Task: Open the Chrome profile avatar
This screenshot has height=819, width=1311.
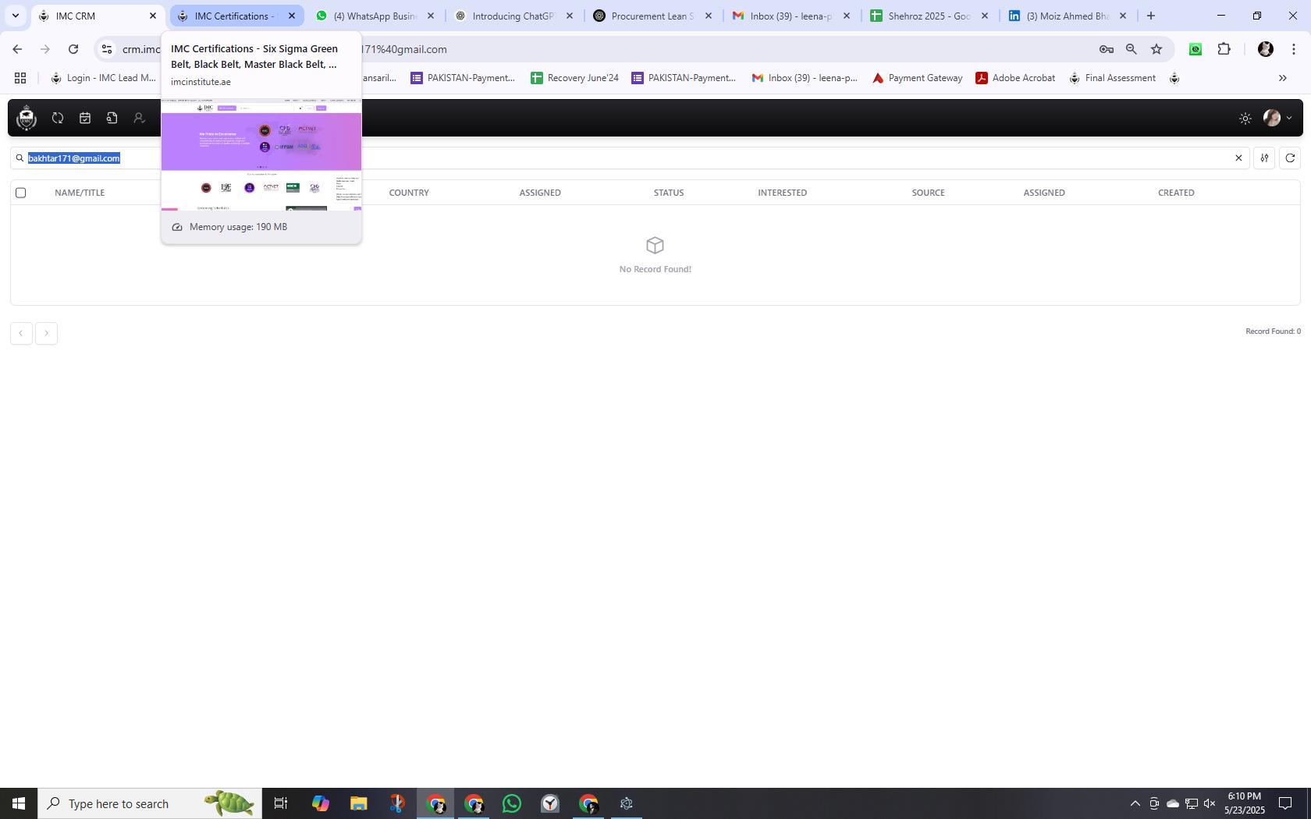Action: tap(1266, 49)
